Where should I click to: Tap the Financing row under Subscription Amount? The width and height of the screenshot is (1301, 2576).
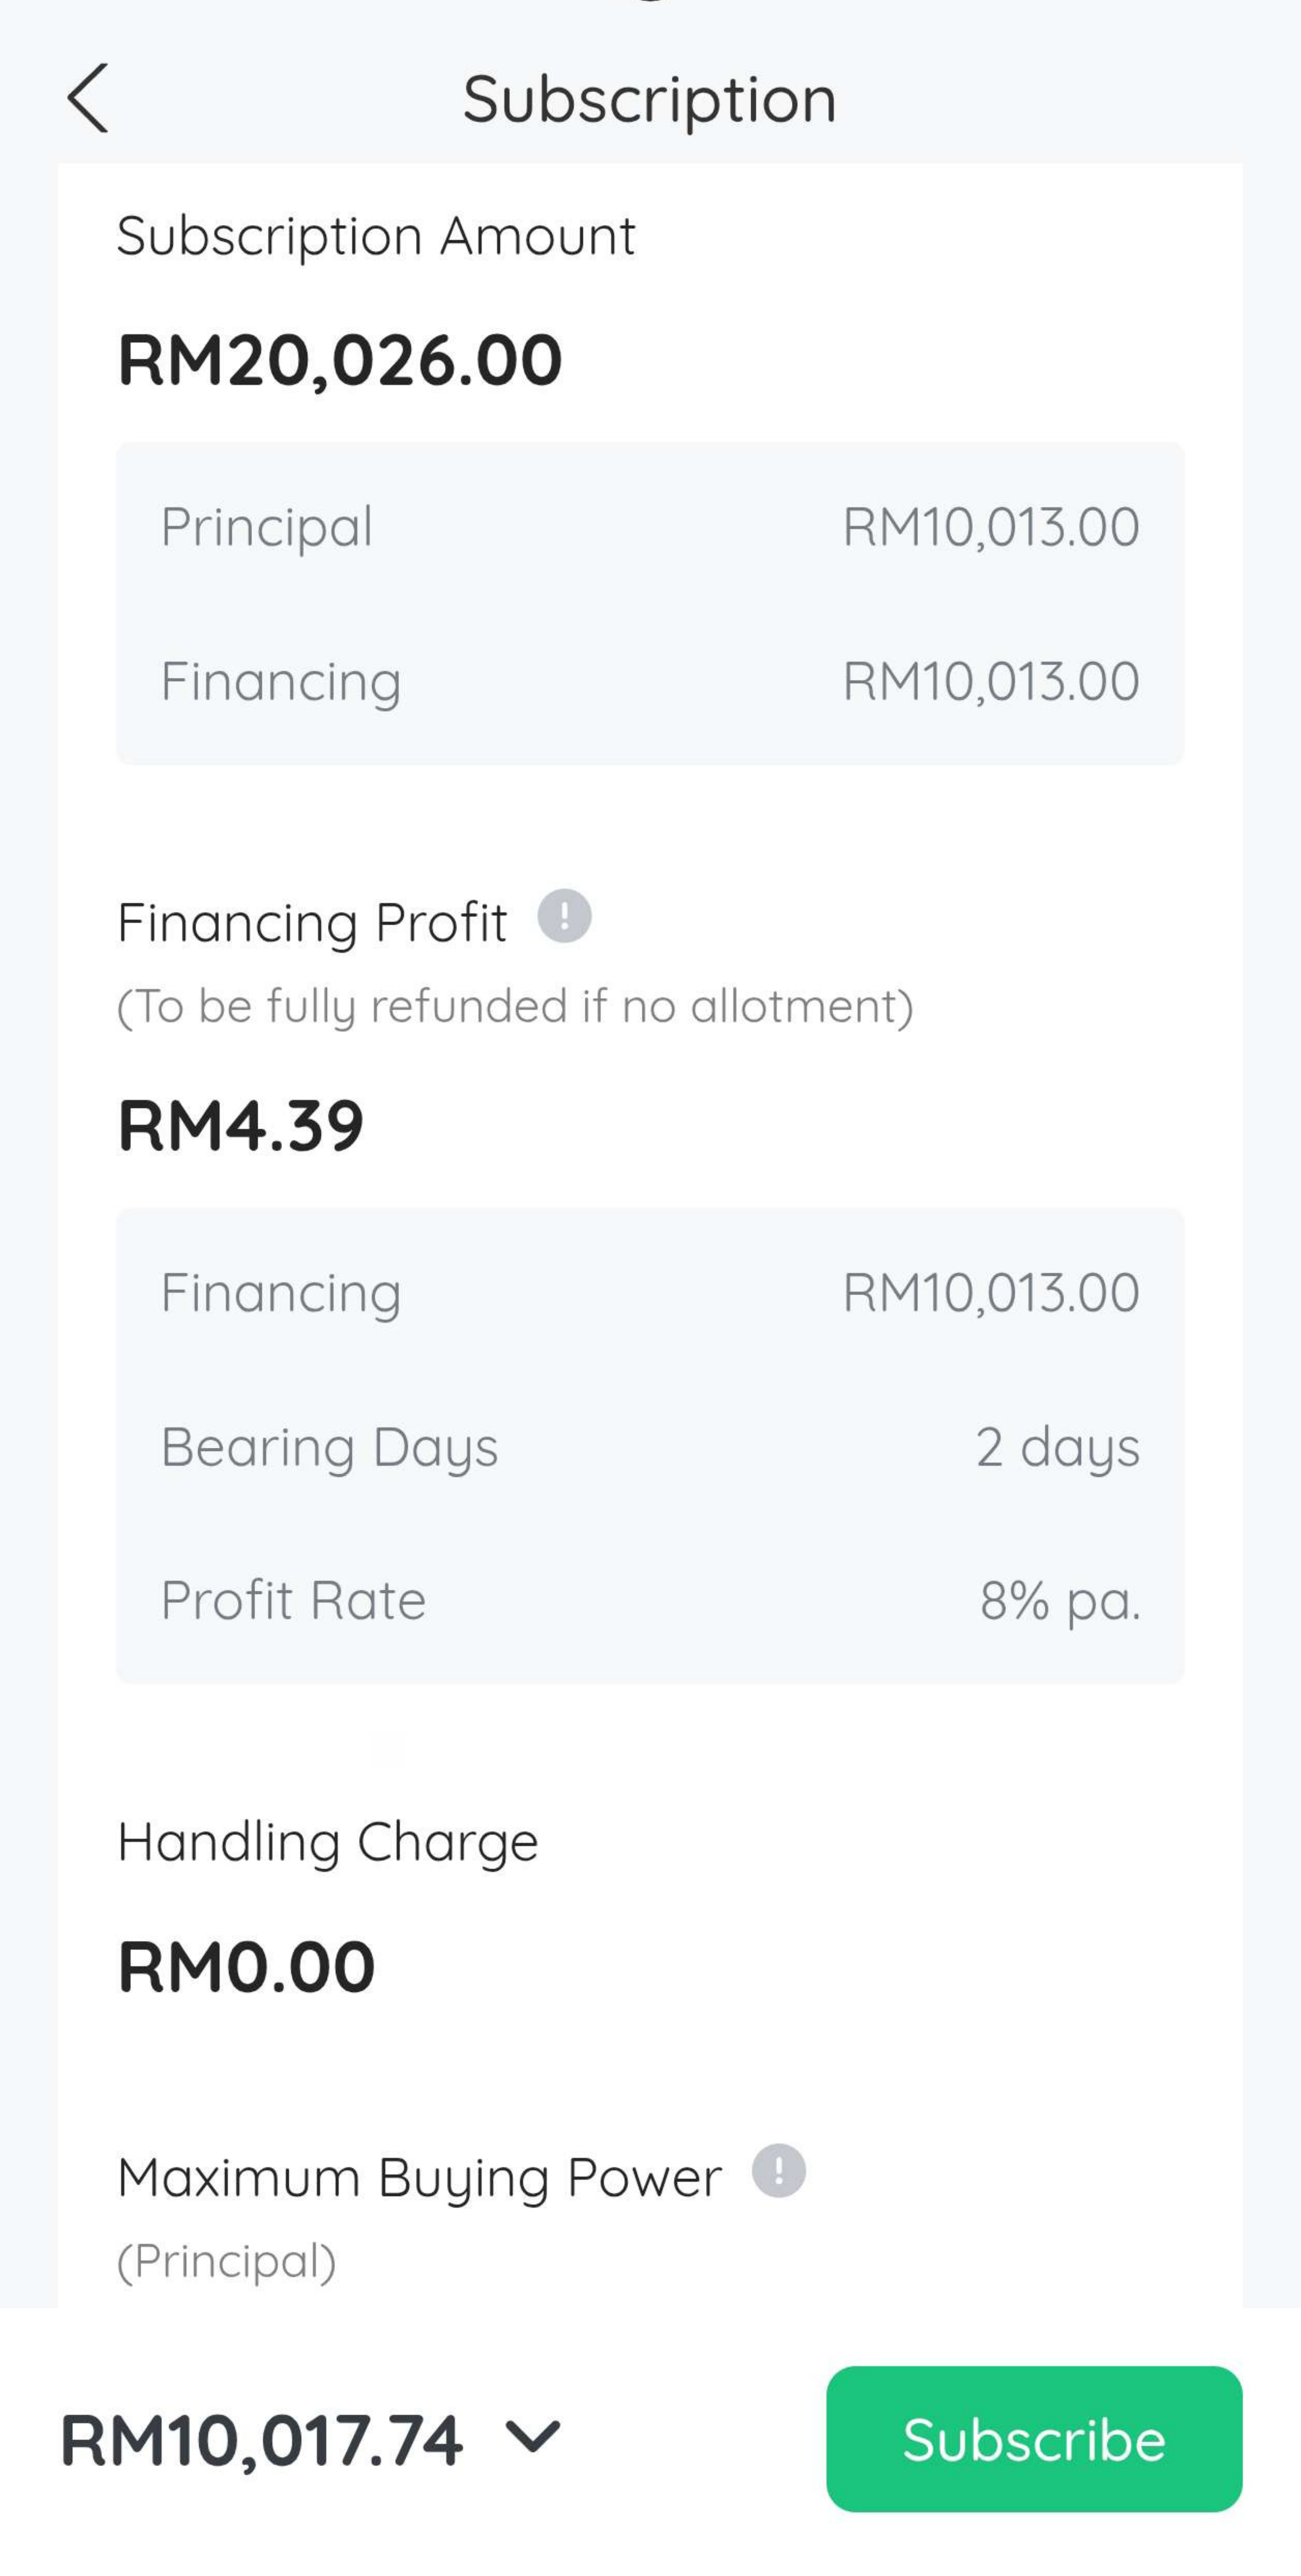[650, 681]
